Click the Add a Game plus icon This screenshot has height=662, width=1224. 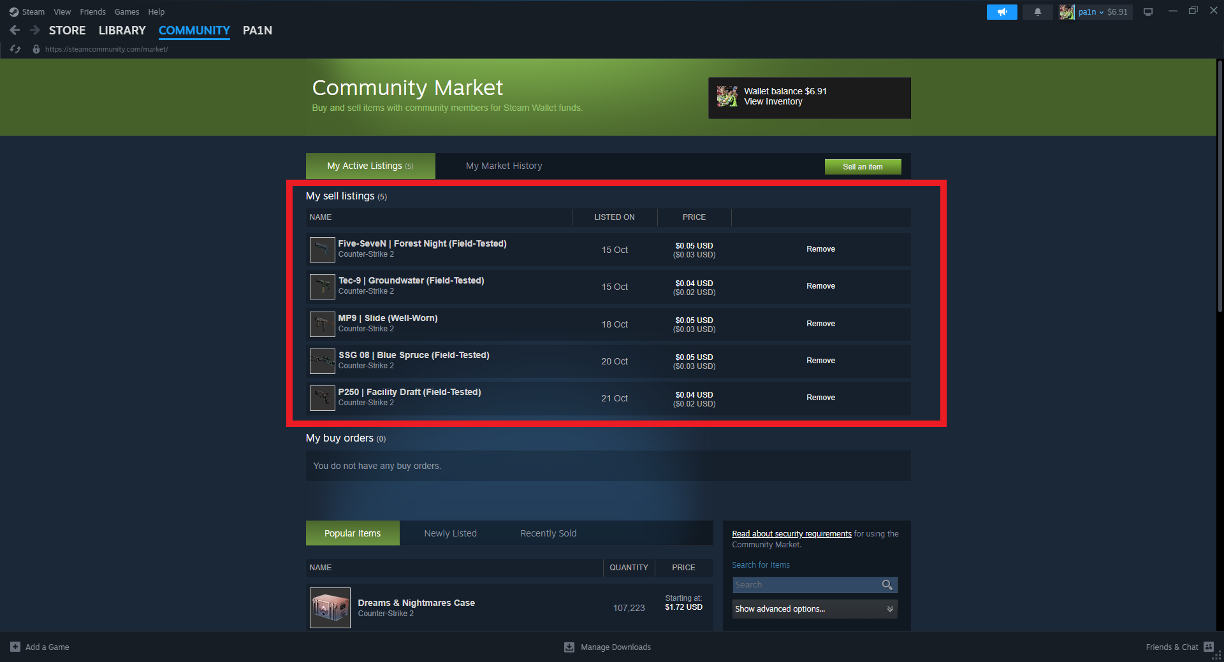pyautogui.click(x=15, y=647)
